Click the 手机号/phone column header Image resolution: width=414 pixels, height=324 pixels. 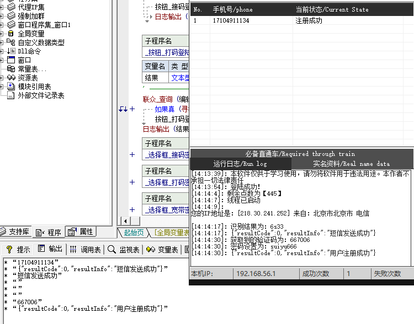coord(251,10)
